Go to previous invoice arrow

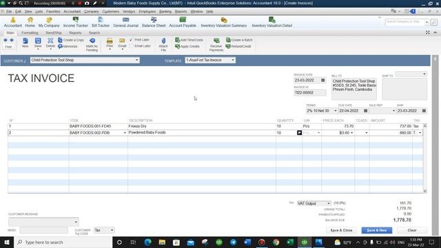click(x=6, y=40)
